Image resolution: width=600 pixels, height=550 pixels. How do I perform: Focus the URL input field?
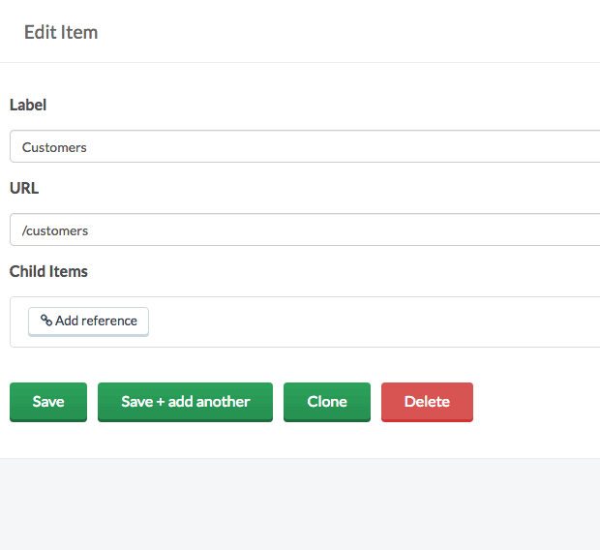click(x=305, y=229)
